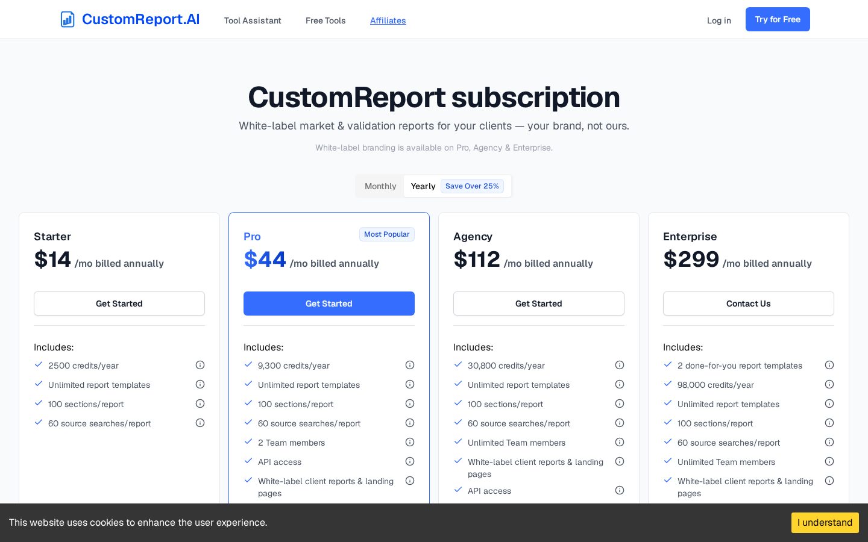868x542 pixels.
Task: Contact Us for the Enterprise plan
Action: pos(749,304)
